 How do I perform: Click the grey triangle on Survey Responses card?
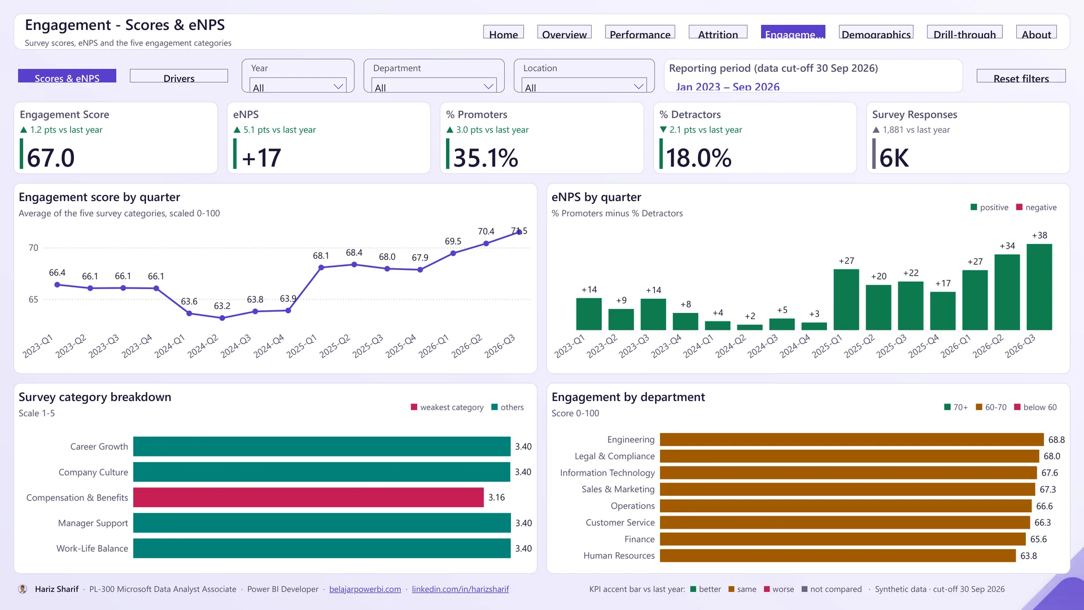click(876, 130)
